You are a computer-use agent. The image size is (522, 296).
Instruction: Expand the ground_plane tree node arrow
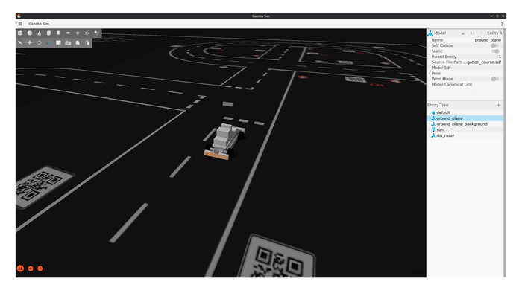(430, 118)
